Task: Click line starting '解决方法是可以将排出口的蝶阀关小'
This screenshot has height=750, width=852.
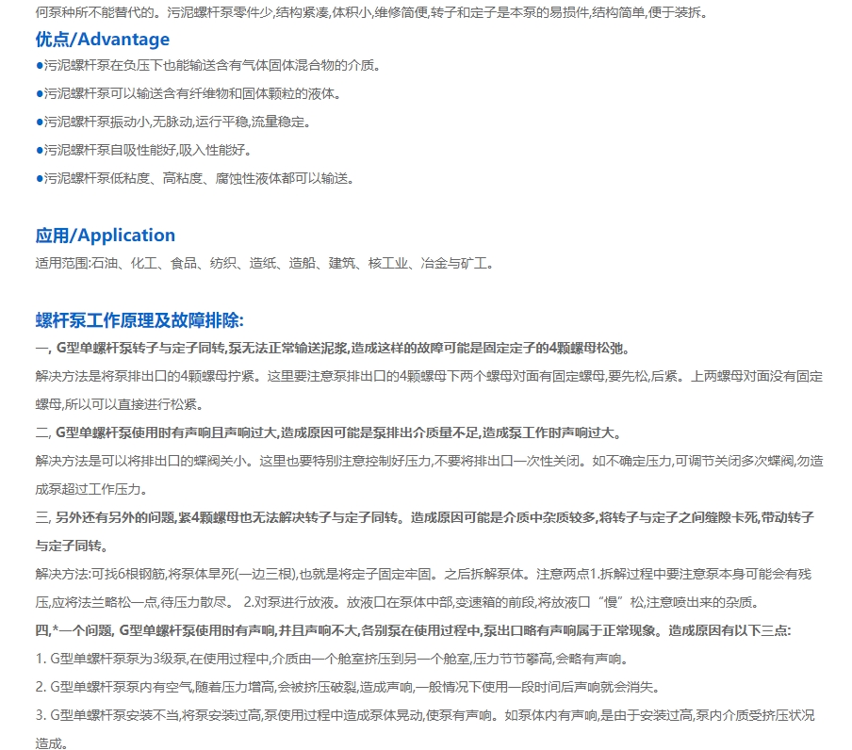Action: pyautogui.click(x=429, y=461)
